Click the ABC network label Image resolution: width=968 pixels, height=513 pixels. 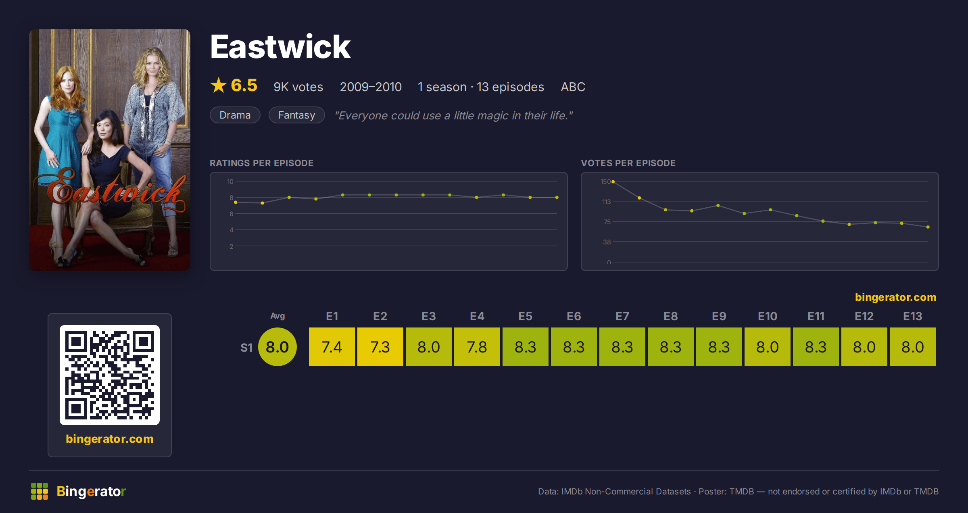573,87
